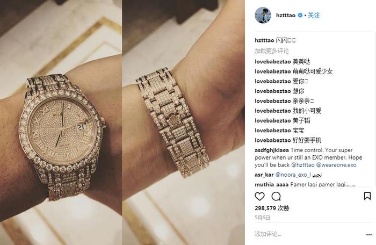The height and width of the screenshot is (245, 376).
Task: Click the verified badge next to hztttao
Action: [x=300, y=15]
